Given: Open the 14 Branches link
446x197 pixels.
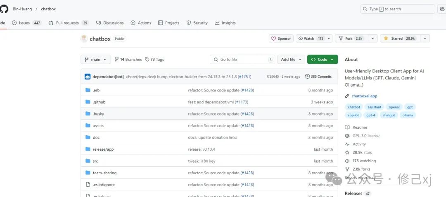Looking at the screenshot, I should tap(128, 59).
